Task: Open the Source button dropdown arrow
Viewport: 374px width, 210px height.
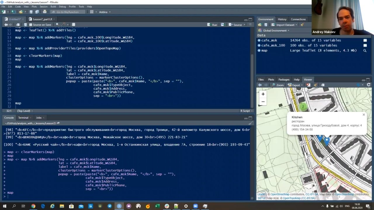Action: click(244, 25)
